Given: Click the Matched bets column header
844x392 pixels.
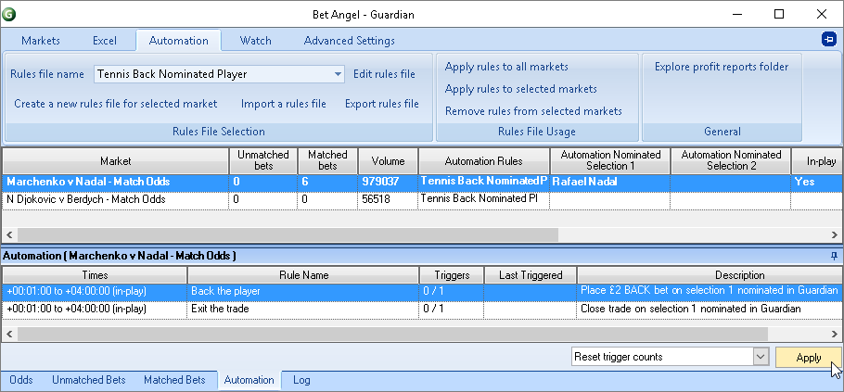Looking at the screenshot, I should (x=327, y=160).
